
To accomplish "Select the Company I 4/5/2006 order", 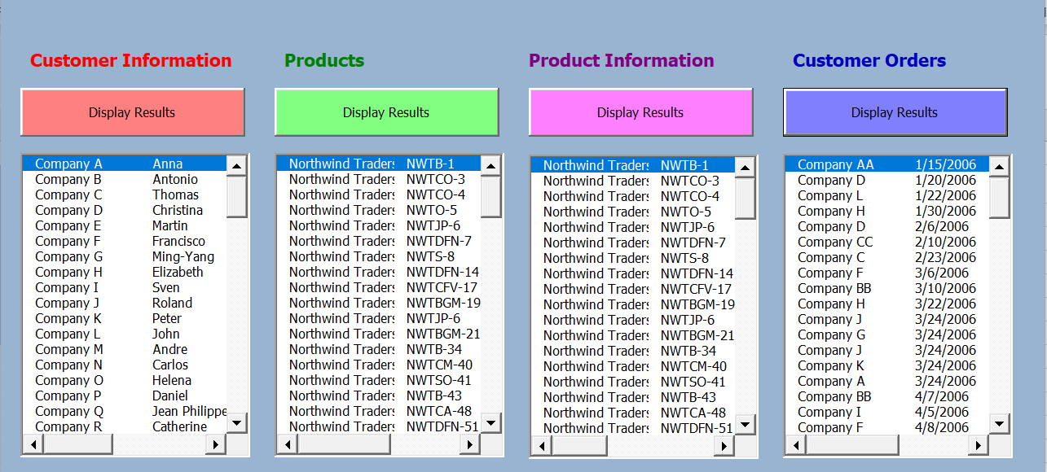I will [x=888, y=412].
